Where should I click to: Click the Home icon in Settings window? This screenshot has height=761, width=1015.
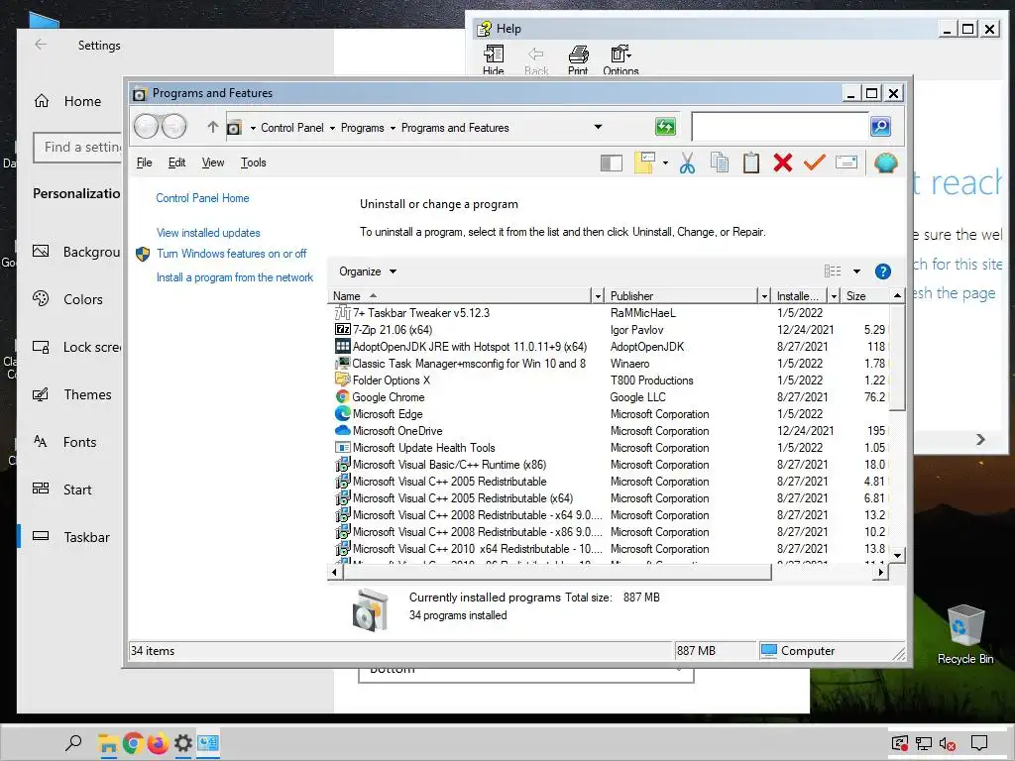point(42,101)
